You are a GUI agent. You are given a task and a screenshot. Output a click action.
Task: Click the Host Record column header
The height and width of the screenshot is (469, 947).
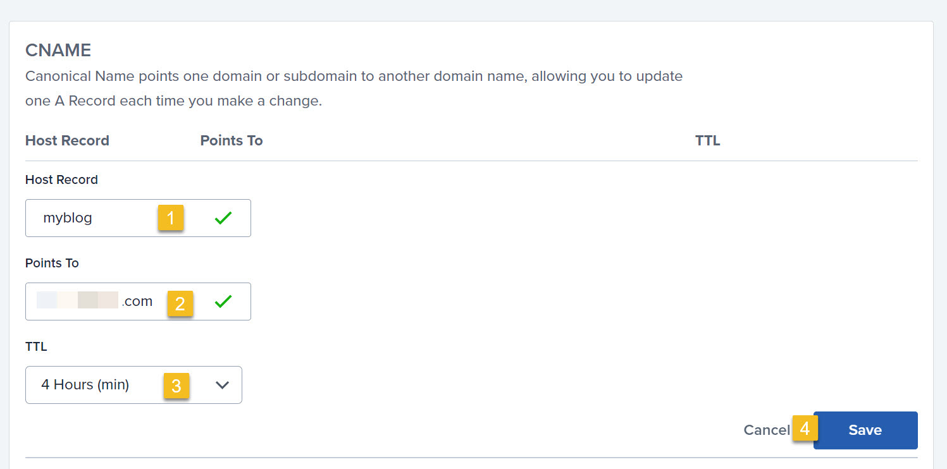67,140
